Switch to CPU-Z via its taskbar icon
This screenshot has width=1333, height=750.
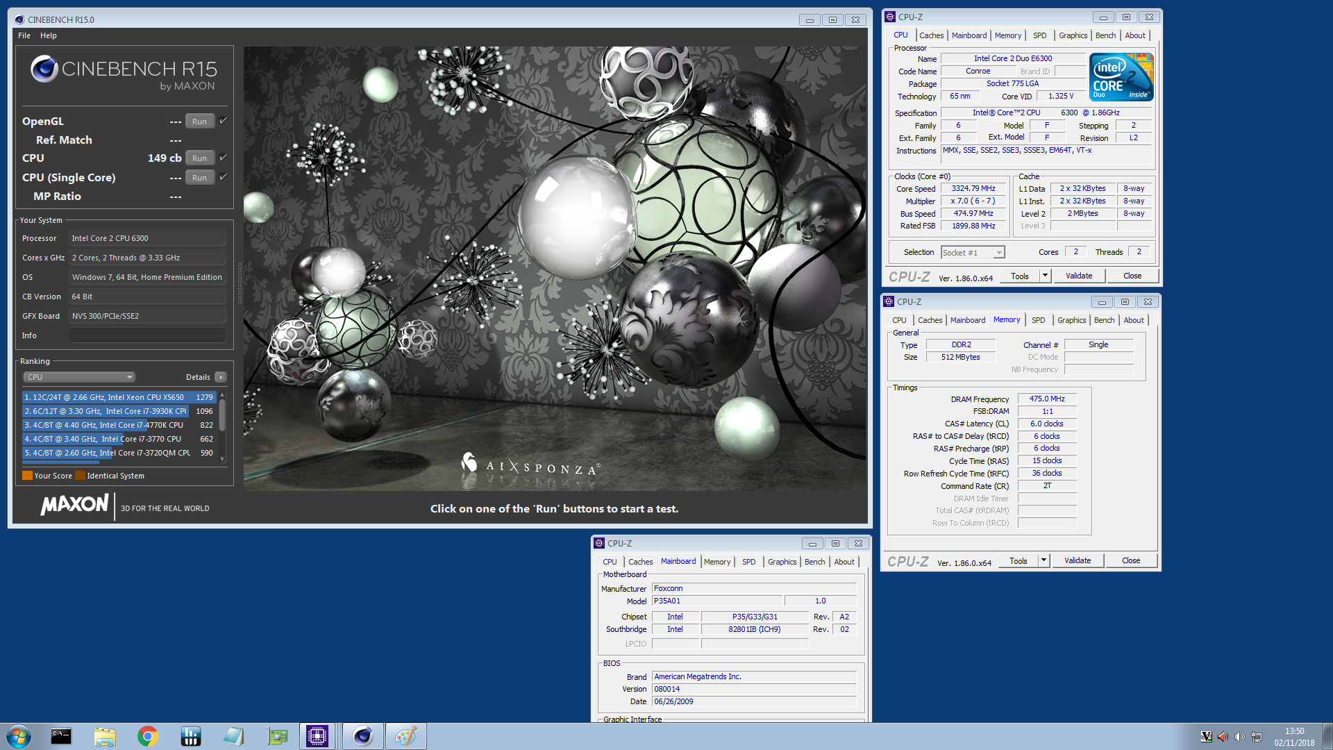(317, 736)
